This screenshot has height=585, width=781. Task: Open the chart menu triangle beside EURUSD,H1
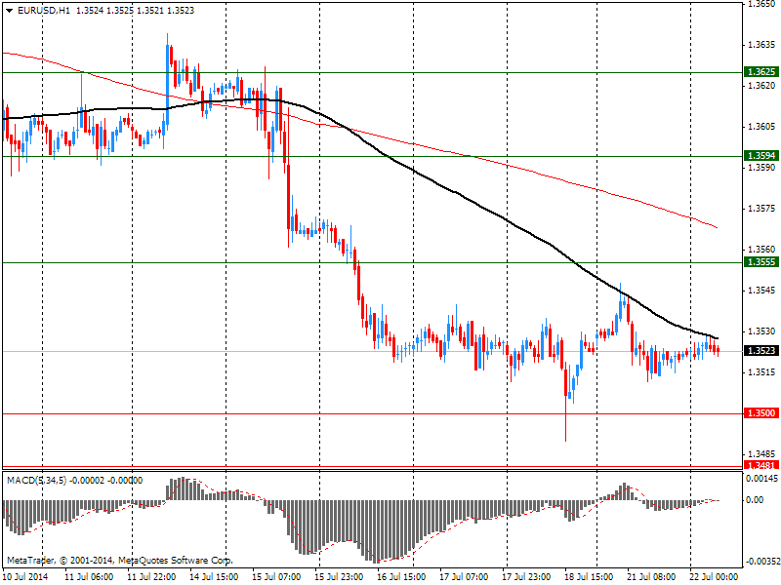10,11
